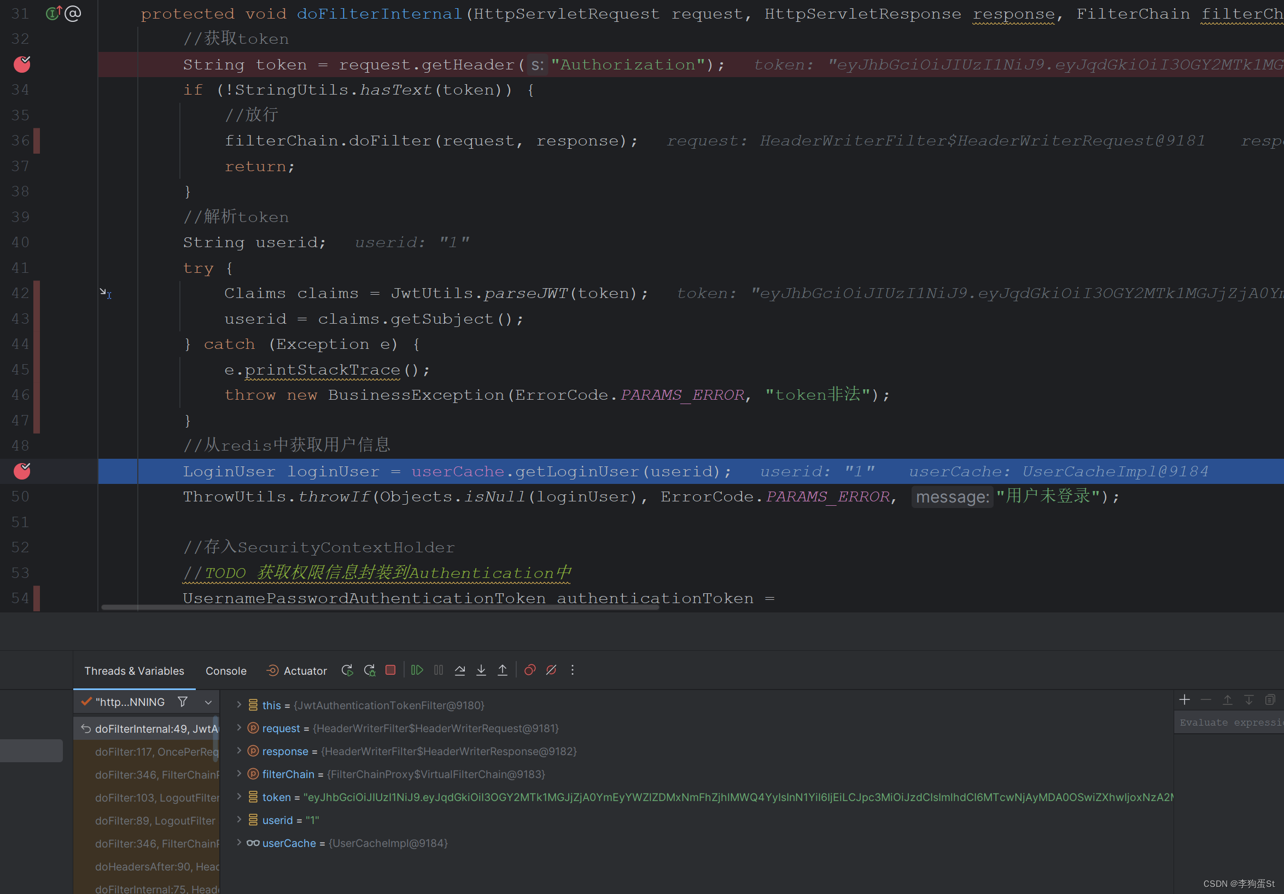Expand the 'response' variable node
1284x894 pixels.
[239, 750]
